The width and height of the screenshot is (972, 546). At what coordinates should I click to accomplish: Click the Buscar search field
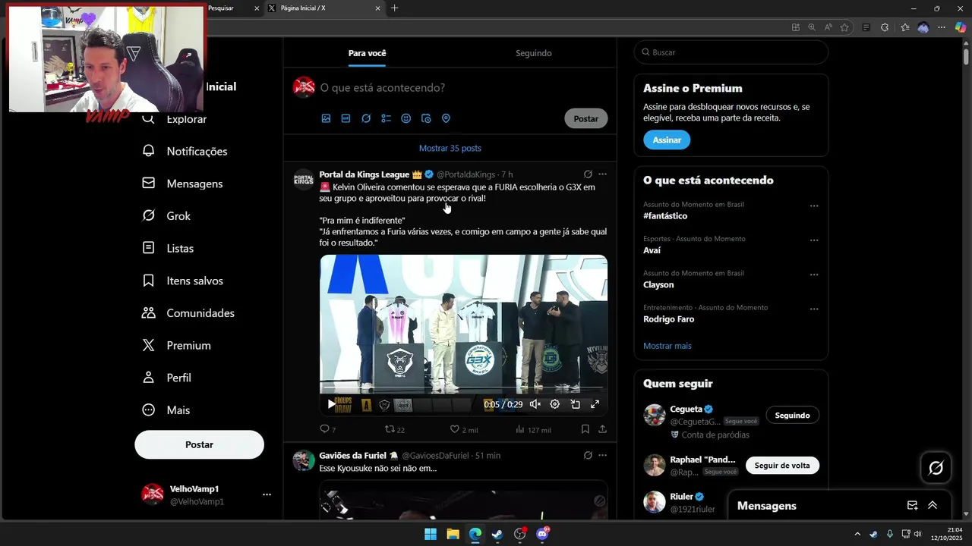coord(731,52)
